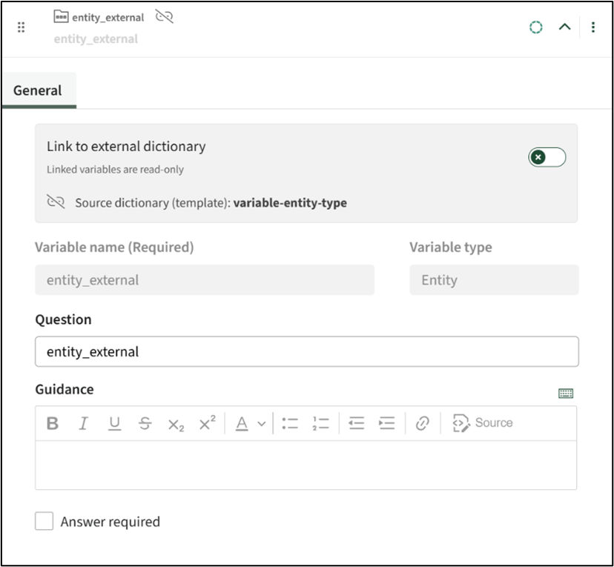This screenshot has width=614, height=567.
Task: Toggle Strikethrough text formatting
Action: point(145,423)
